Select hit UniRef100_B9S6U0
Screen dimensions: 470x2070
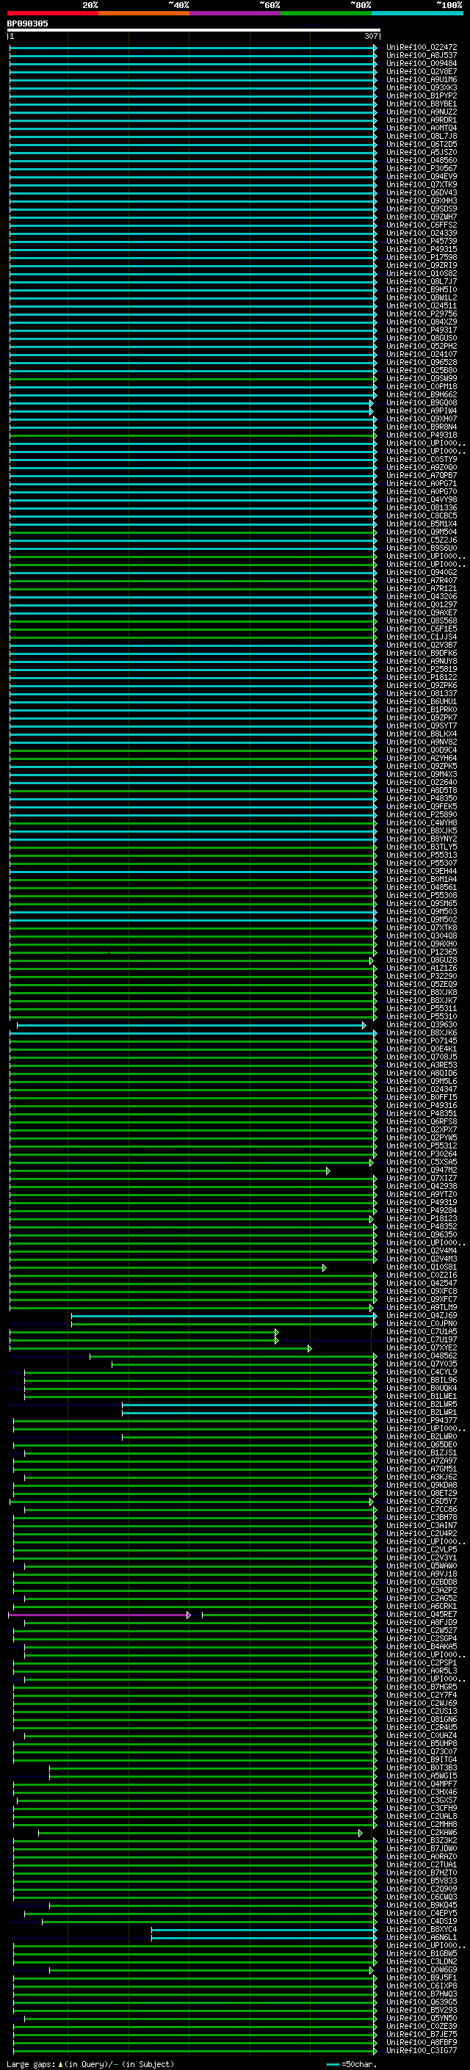(422, 548)
